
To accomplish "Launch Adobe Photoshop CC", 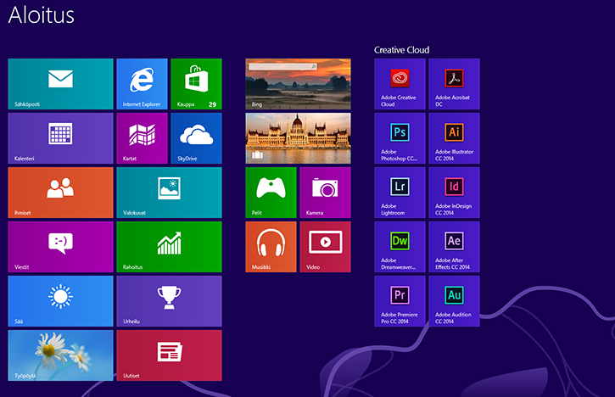I will (x=400, y=138).
